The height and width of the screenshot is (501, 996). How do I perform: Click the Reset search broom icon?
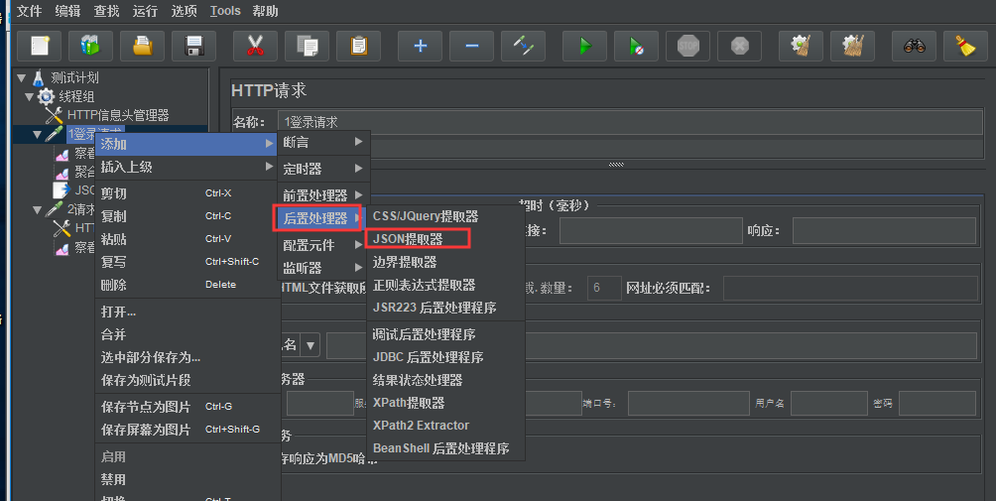tap(965, 46)
